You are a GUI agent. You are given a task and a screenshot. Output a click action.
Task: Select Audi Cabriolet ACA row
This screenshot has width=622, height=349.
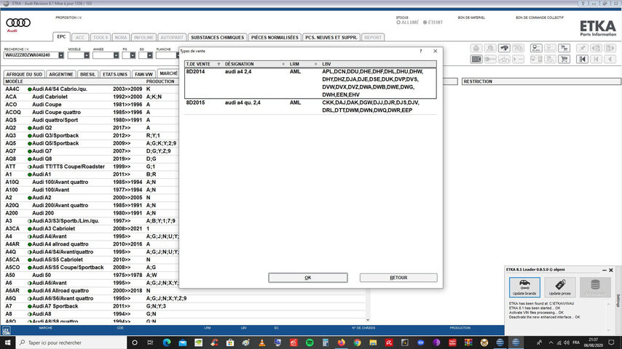click(50, 97)
